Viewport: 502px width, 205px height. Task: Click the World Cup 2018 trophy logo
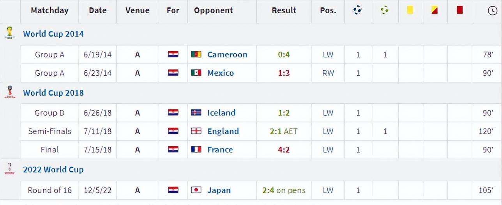[10, 92]
